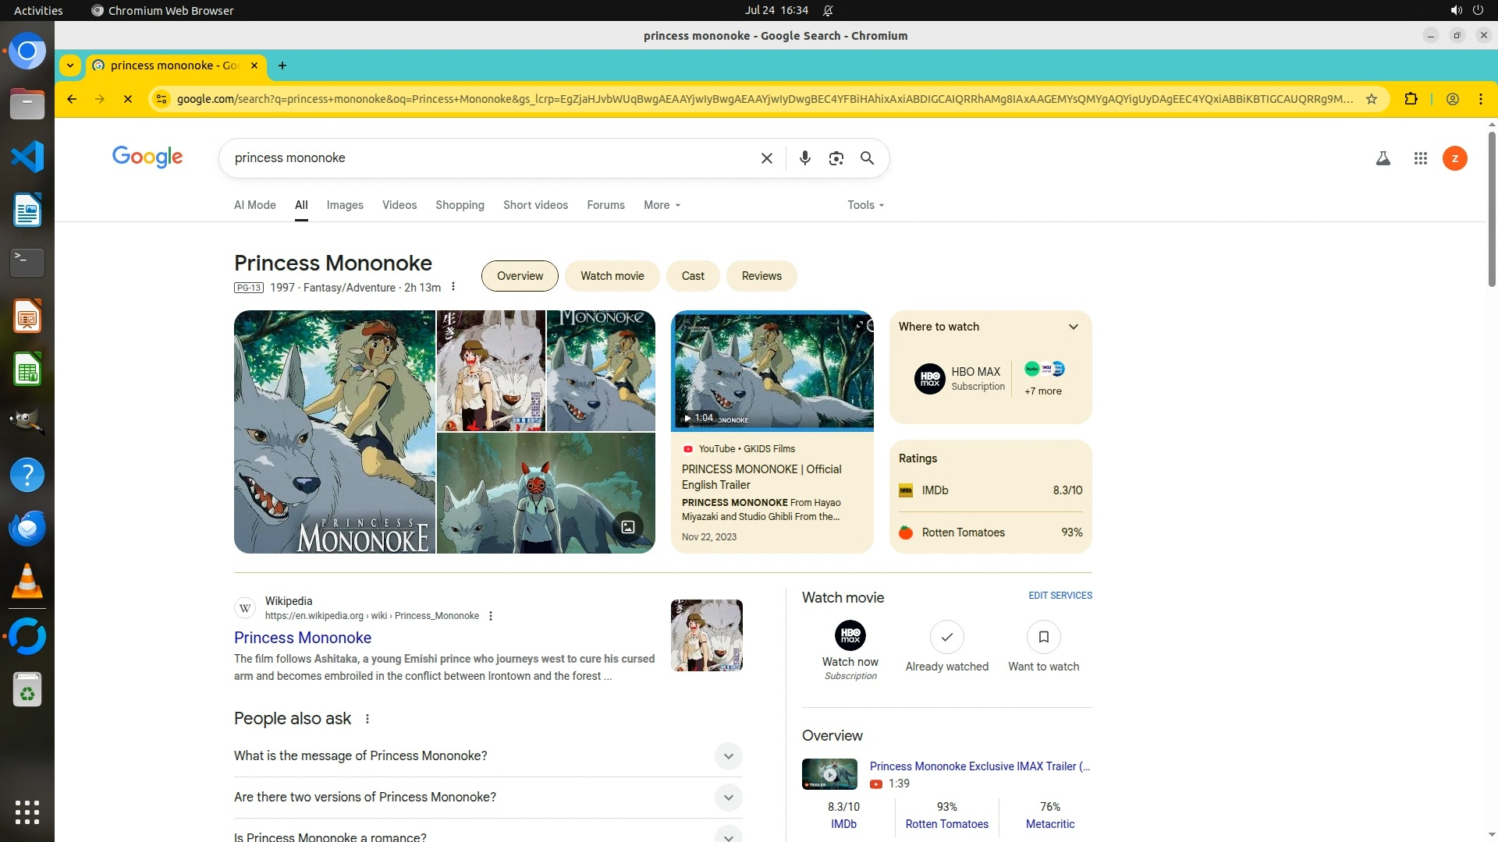This screenshot has height=842, width=1498.
Task: Expand the Where to watch panel
Action: coord(1073,327)
